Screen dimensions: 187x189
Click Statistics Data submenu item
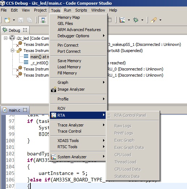(133, 176)
